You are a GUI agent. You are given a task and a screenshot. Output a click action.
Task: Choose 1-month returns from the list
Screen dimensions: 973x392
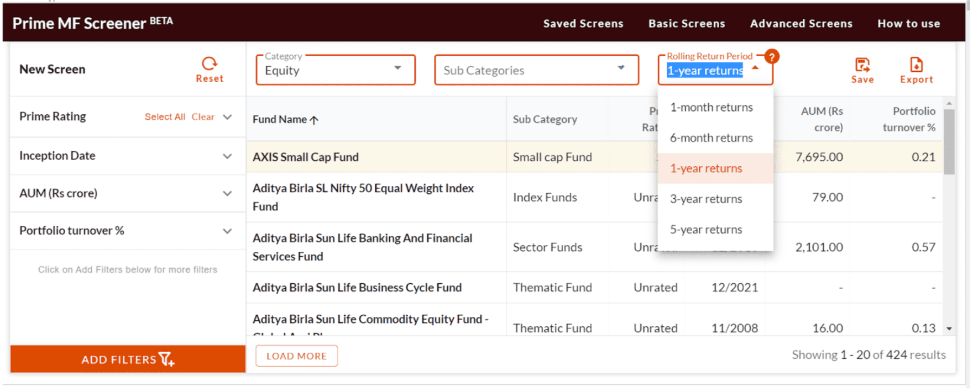coord(711,107)
